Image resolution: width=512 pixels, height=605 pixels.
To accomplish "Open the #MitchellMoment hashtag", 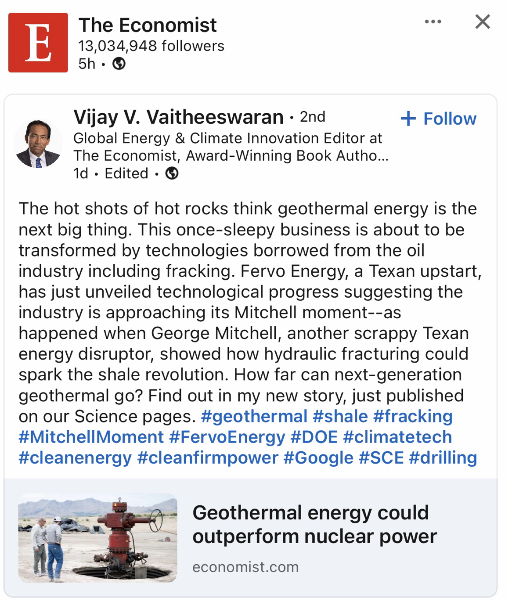I will 91,437.
